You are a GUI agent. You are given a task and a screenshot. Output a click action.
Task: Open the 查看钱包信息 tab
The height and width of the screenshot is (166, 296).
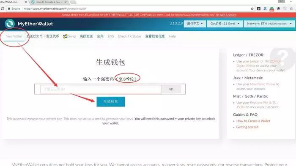155,36
